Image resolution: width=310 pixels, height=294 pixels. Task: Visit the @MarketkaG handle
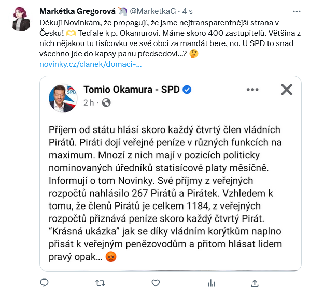pyautogui.click(x=152, y=11)
